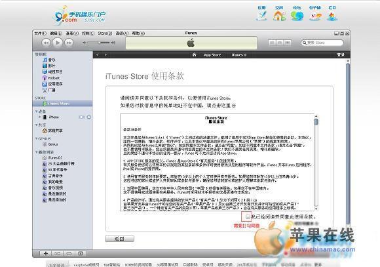Click the terms text box scrollbar
The image size is (380, 267).
pos(316,161)
